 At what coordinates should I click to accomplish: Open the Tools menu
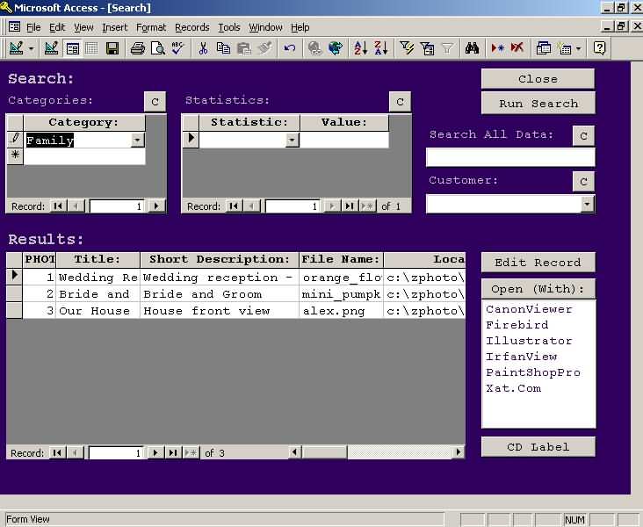point(228,27)
